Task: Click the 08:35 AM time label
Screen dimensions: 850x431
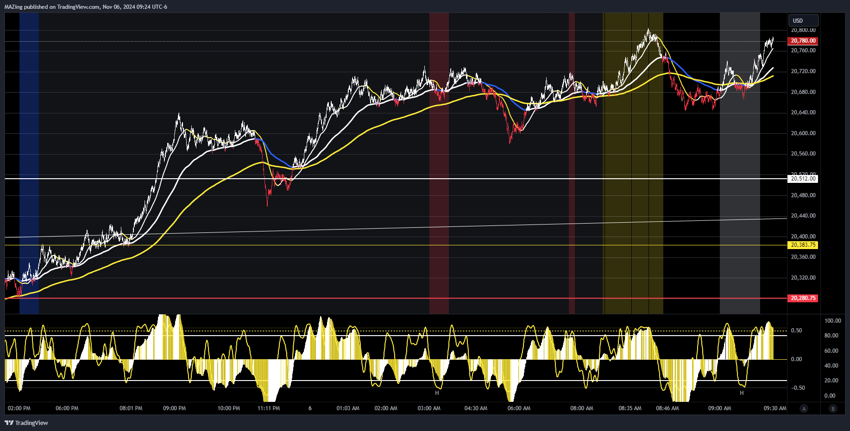Action: [630, 408]
